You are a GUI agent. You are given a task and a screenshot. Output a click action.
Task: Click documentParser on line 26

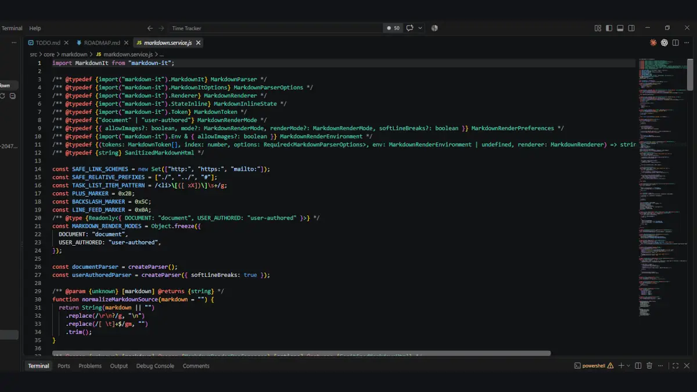95,267
